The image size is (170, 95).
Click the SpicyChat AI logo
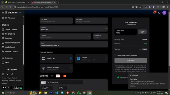click(x=13, y=13)
